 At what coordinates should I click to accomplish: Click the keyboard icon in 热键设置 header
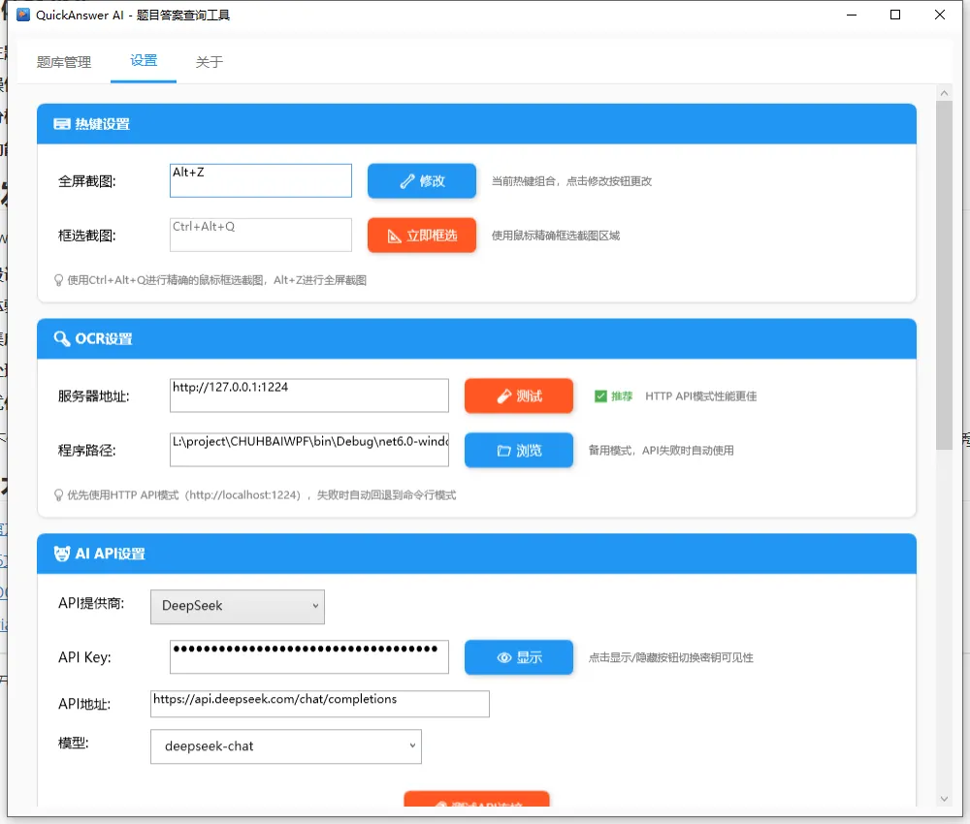coord(62,124)
